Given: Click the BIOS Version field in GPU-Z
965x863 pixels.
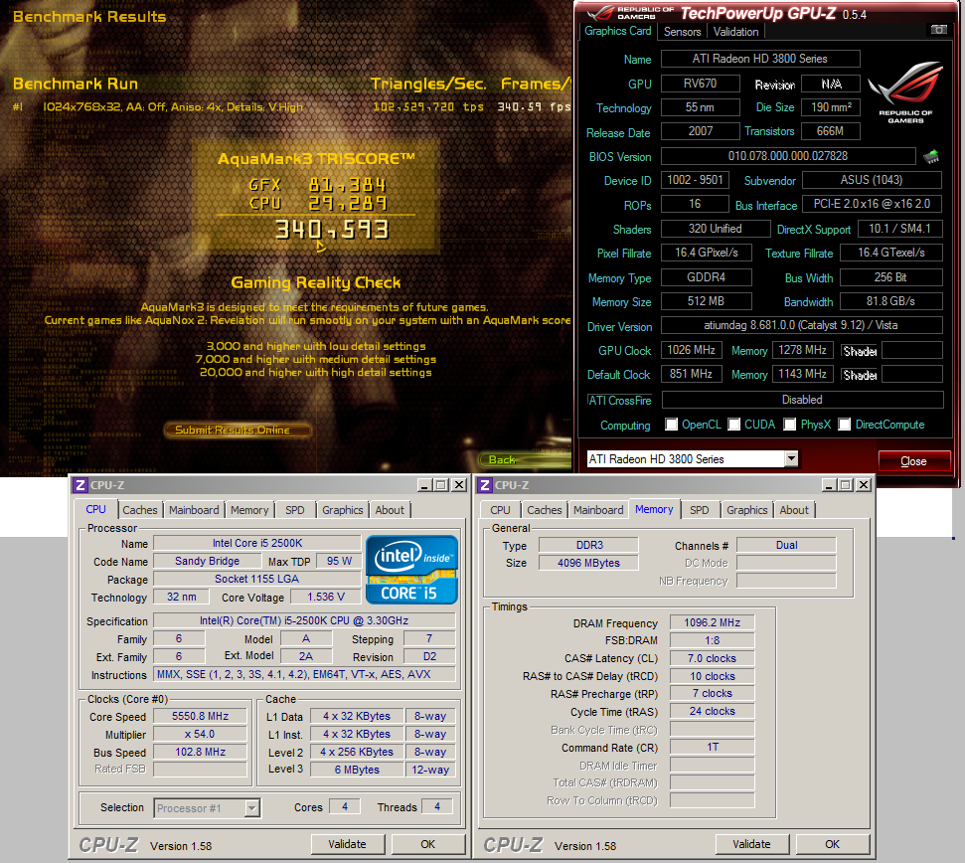Looking at the screenshot, I should (x=788, y=156).
